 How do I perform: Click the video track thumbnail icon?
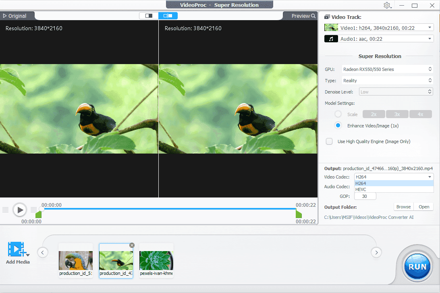click(x=331, y=27)
